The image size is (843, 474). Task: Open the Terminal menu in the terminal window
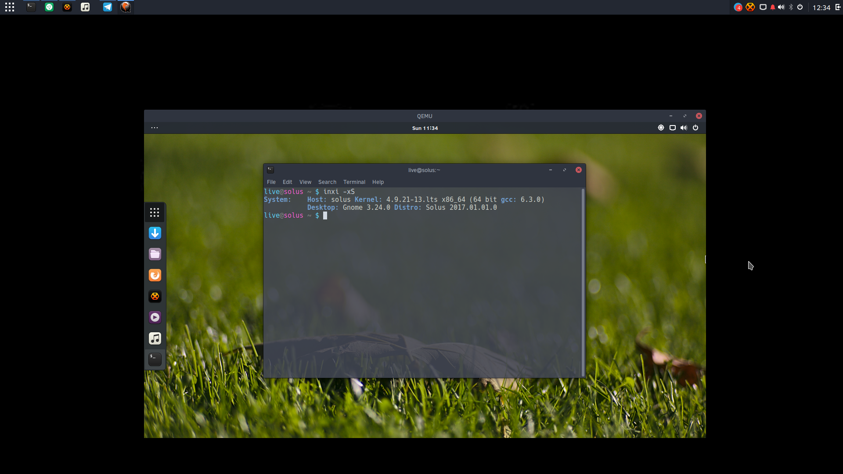354,182
